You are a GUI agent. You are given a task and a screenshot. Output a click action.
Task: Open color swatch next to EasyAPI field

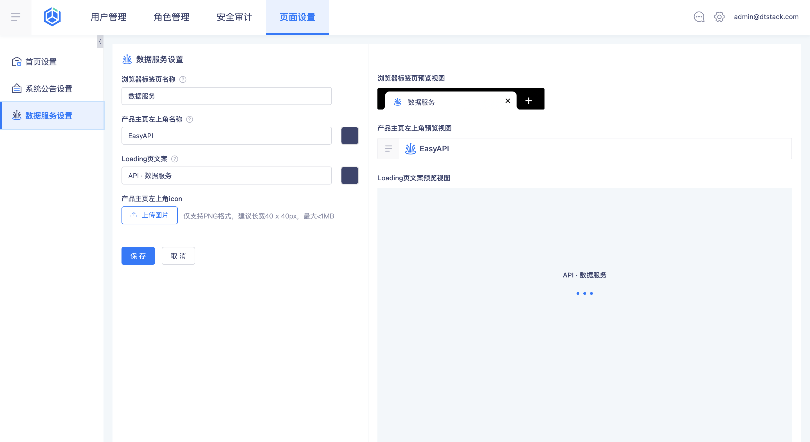350,136
